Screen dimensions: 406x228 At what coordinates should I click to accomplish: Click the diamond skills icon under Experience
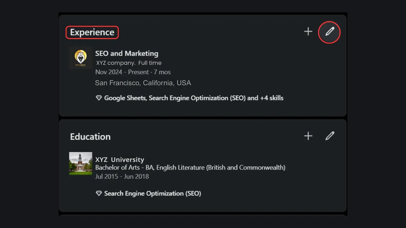tap(99, 98)
